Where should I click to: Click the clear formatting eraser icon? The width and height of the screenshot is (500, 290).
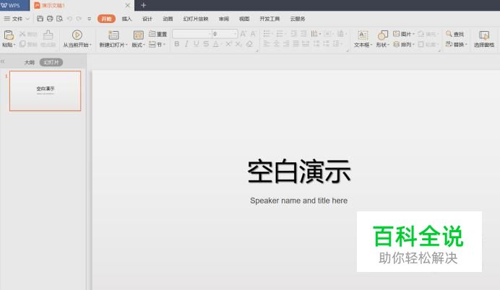(x=249, y=44)
